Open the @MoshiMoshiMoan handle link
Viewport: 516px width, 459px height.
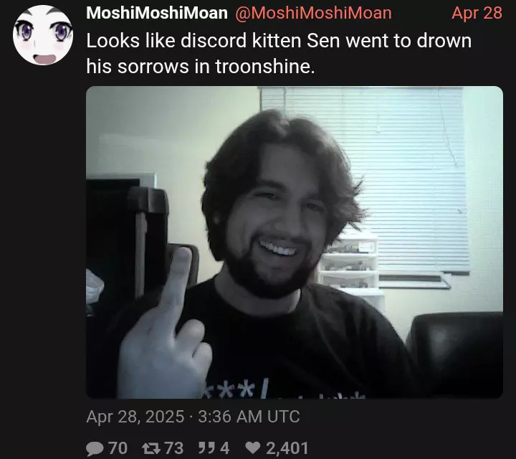pos(314,13)
